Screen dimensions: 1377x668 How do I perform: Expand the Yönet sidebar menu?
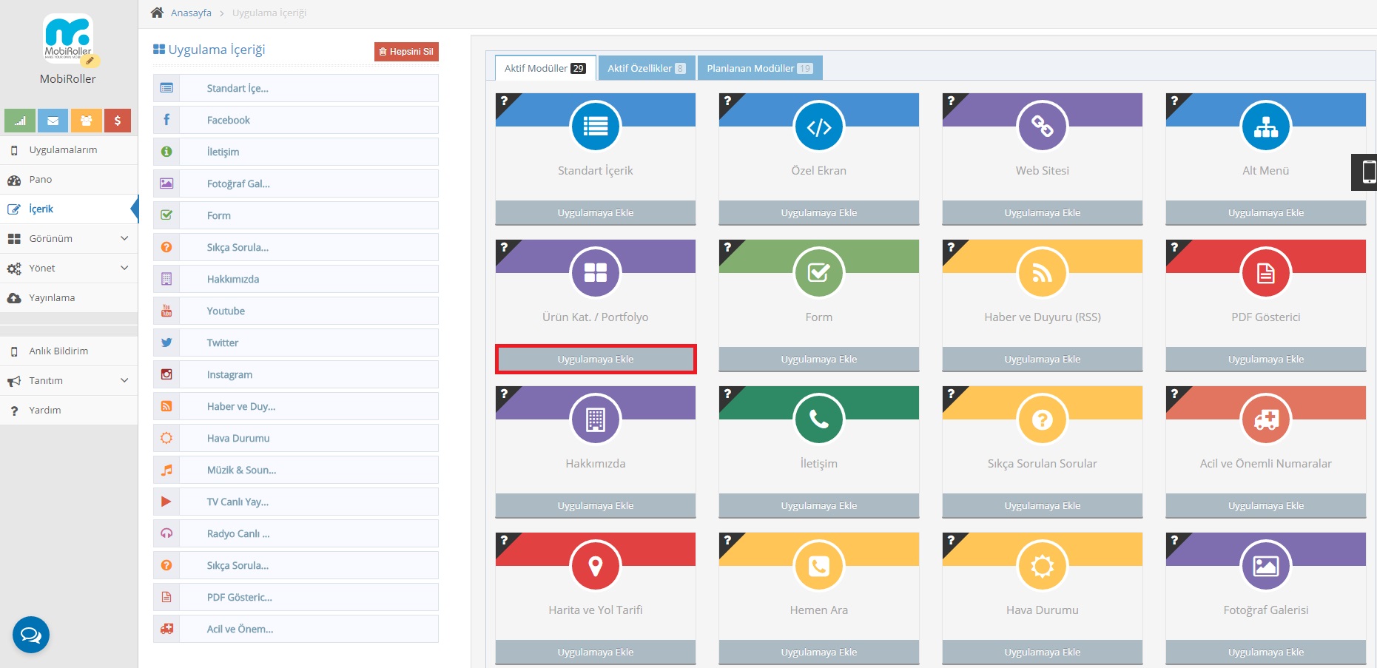pos(69,269)
